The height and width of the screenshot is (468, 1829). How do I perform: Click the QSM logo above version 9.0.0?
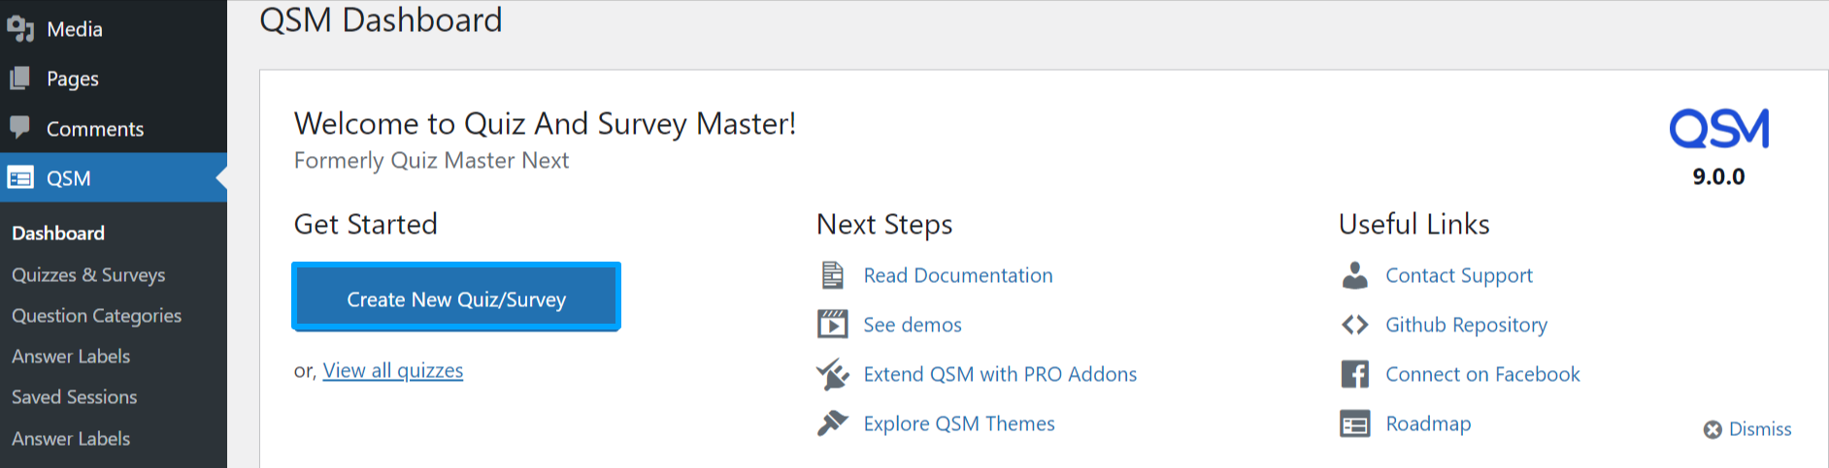click(x=1718, y=129)
